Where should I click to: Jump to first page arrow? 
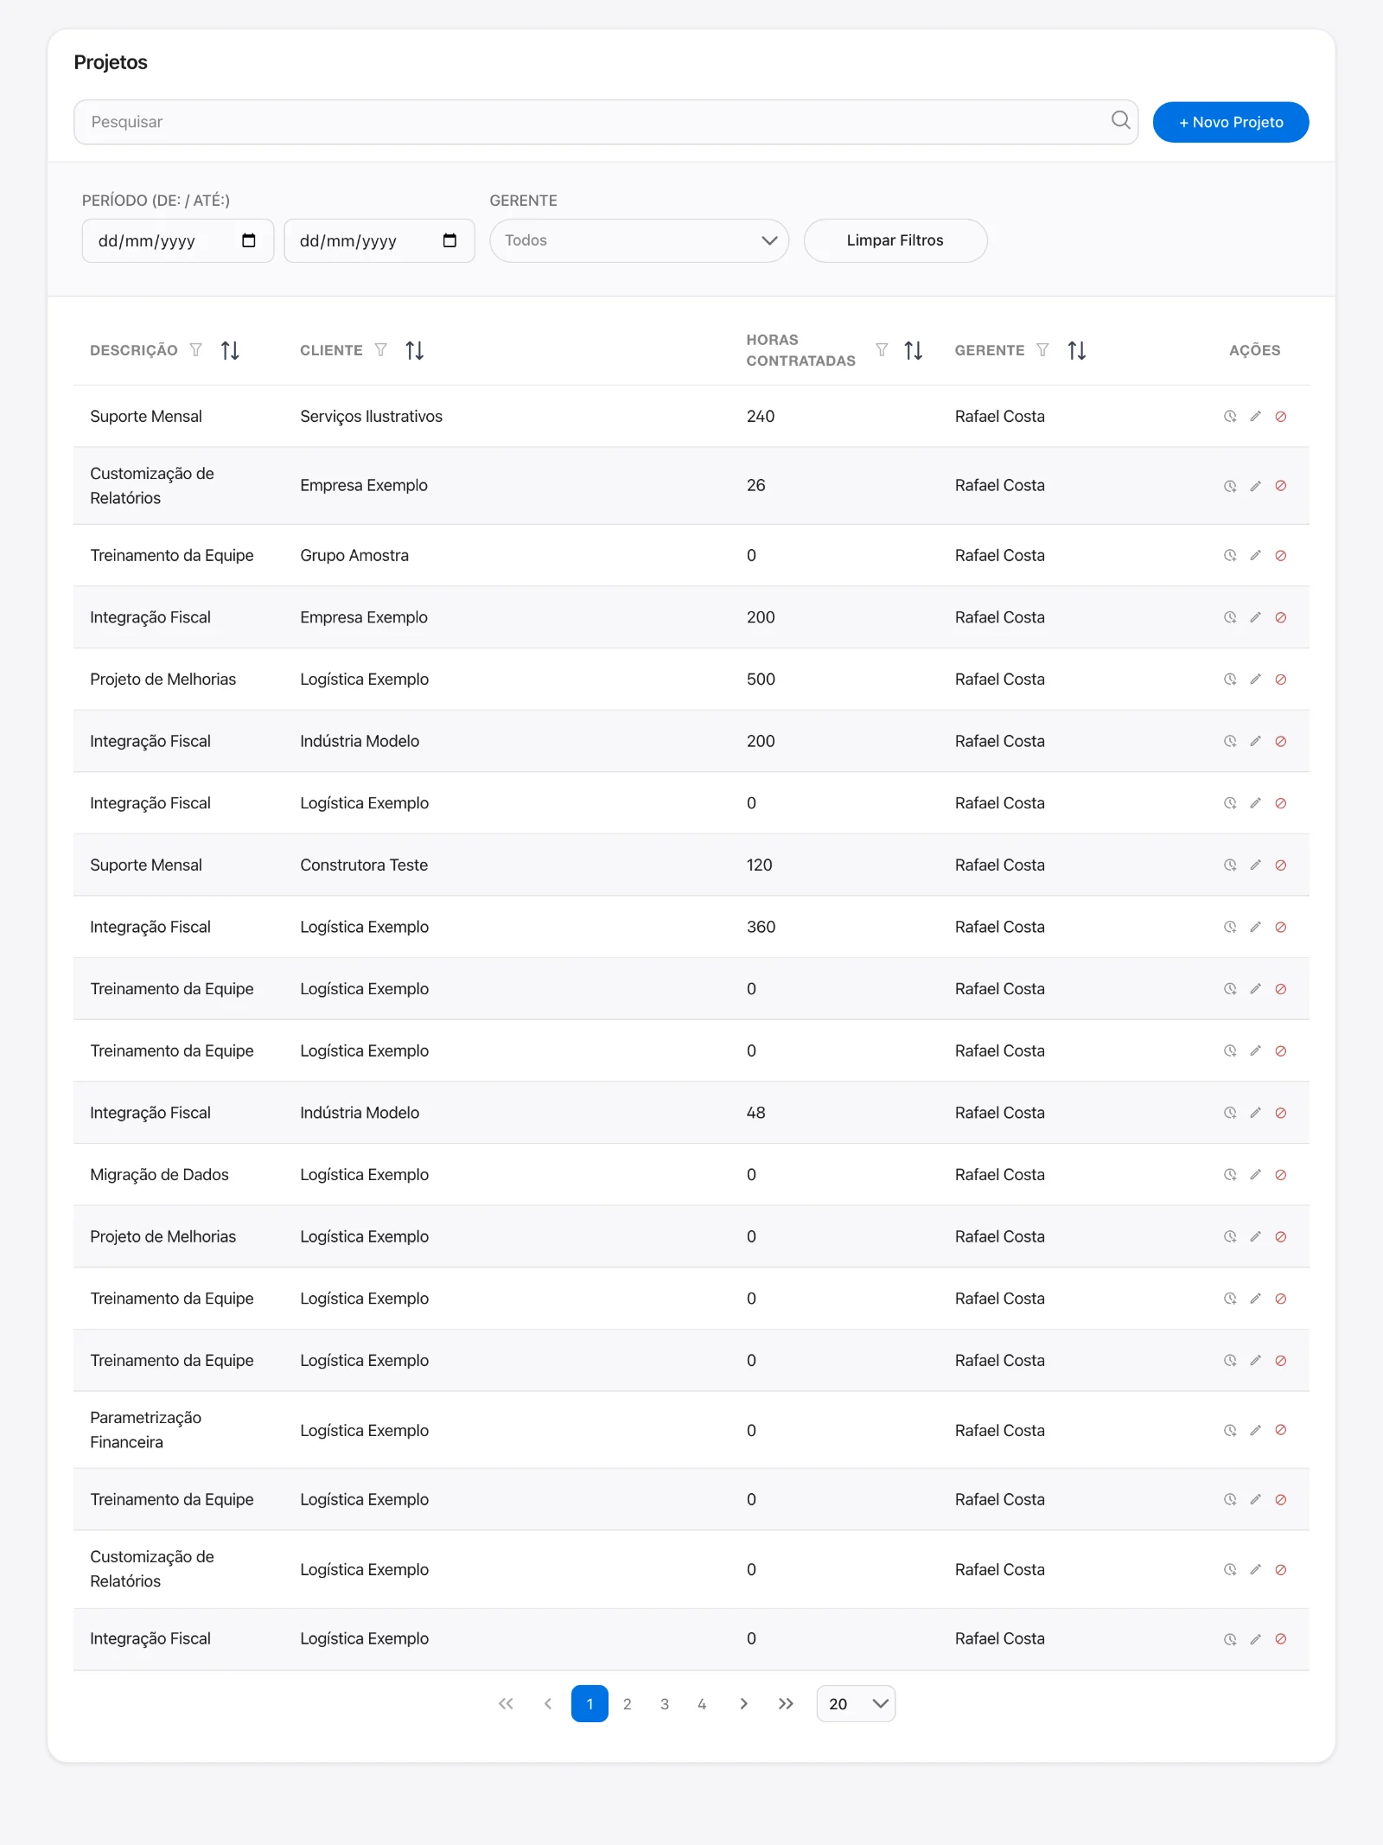pos(507,1703)
